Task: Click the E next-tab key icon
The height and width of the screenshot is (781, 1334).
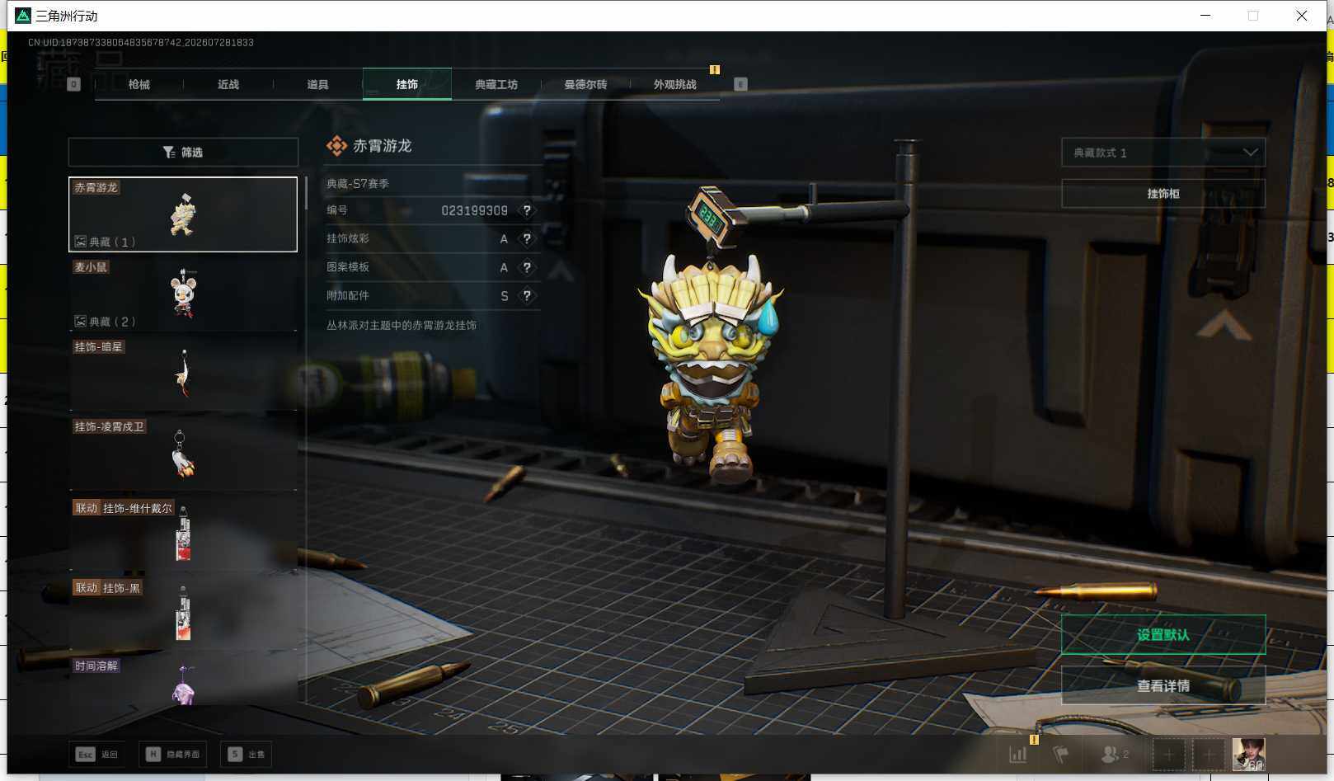Action: [x=740, y=84]
